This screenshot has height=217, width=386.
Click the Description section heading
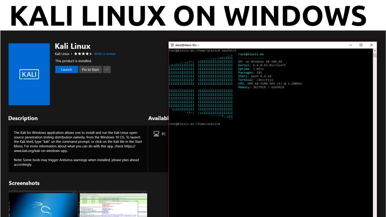[23, 118]
